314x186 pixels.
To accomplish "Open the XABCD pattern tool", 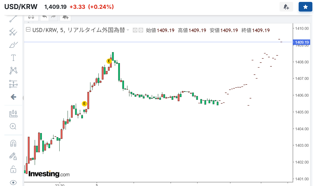I will [x=13, y=71].
